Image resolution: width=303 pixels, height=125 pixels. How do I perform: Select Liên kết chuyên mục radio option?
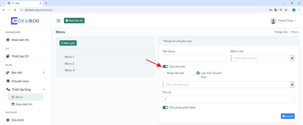point(198,73)
